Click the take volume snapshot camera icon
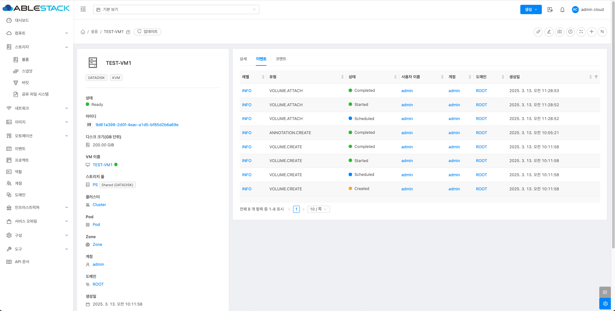Viewport: 615px width, 311px height. [559, 32]
